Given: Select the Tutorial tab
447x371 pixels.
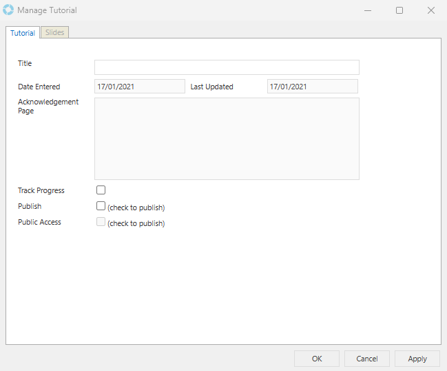Looking at the screenshot, I should tap(23, 33).
